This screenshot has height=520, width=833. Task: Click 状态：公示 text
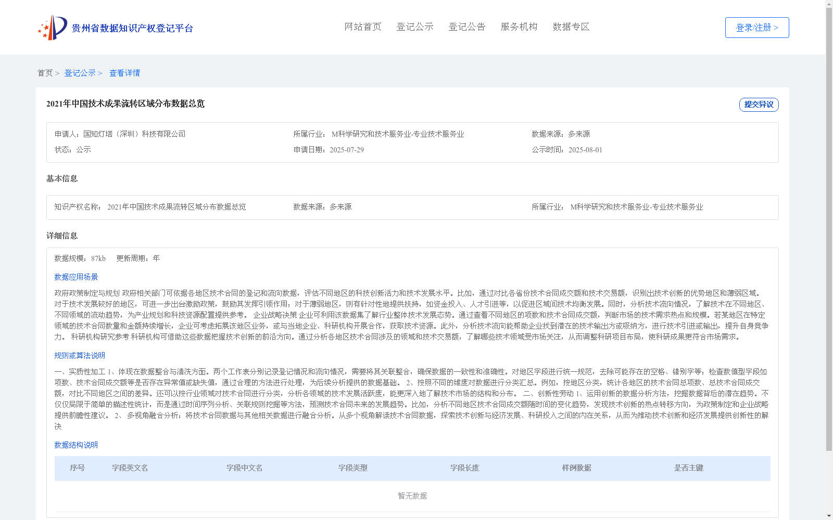(x=73, y=150)
